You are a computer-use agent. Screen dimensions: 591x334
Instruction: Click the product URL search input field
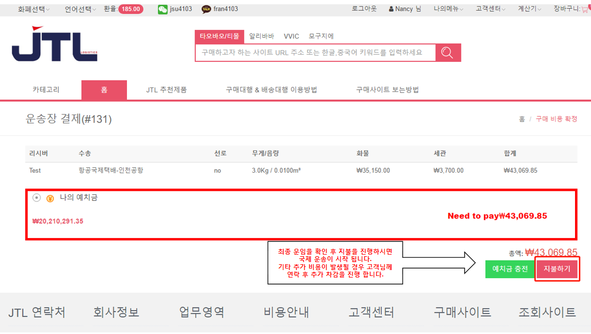315,53
